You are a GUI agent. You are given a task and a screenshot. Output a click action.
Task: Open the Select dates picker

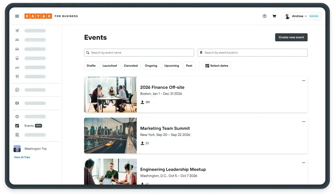[x=217, y=66]
